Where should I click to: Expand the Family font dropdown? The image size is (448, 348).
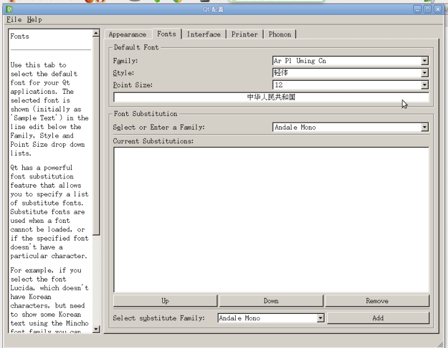coord(425,60)
